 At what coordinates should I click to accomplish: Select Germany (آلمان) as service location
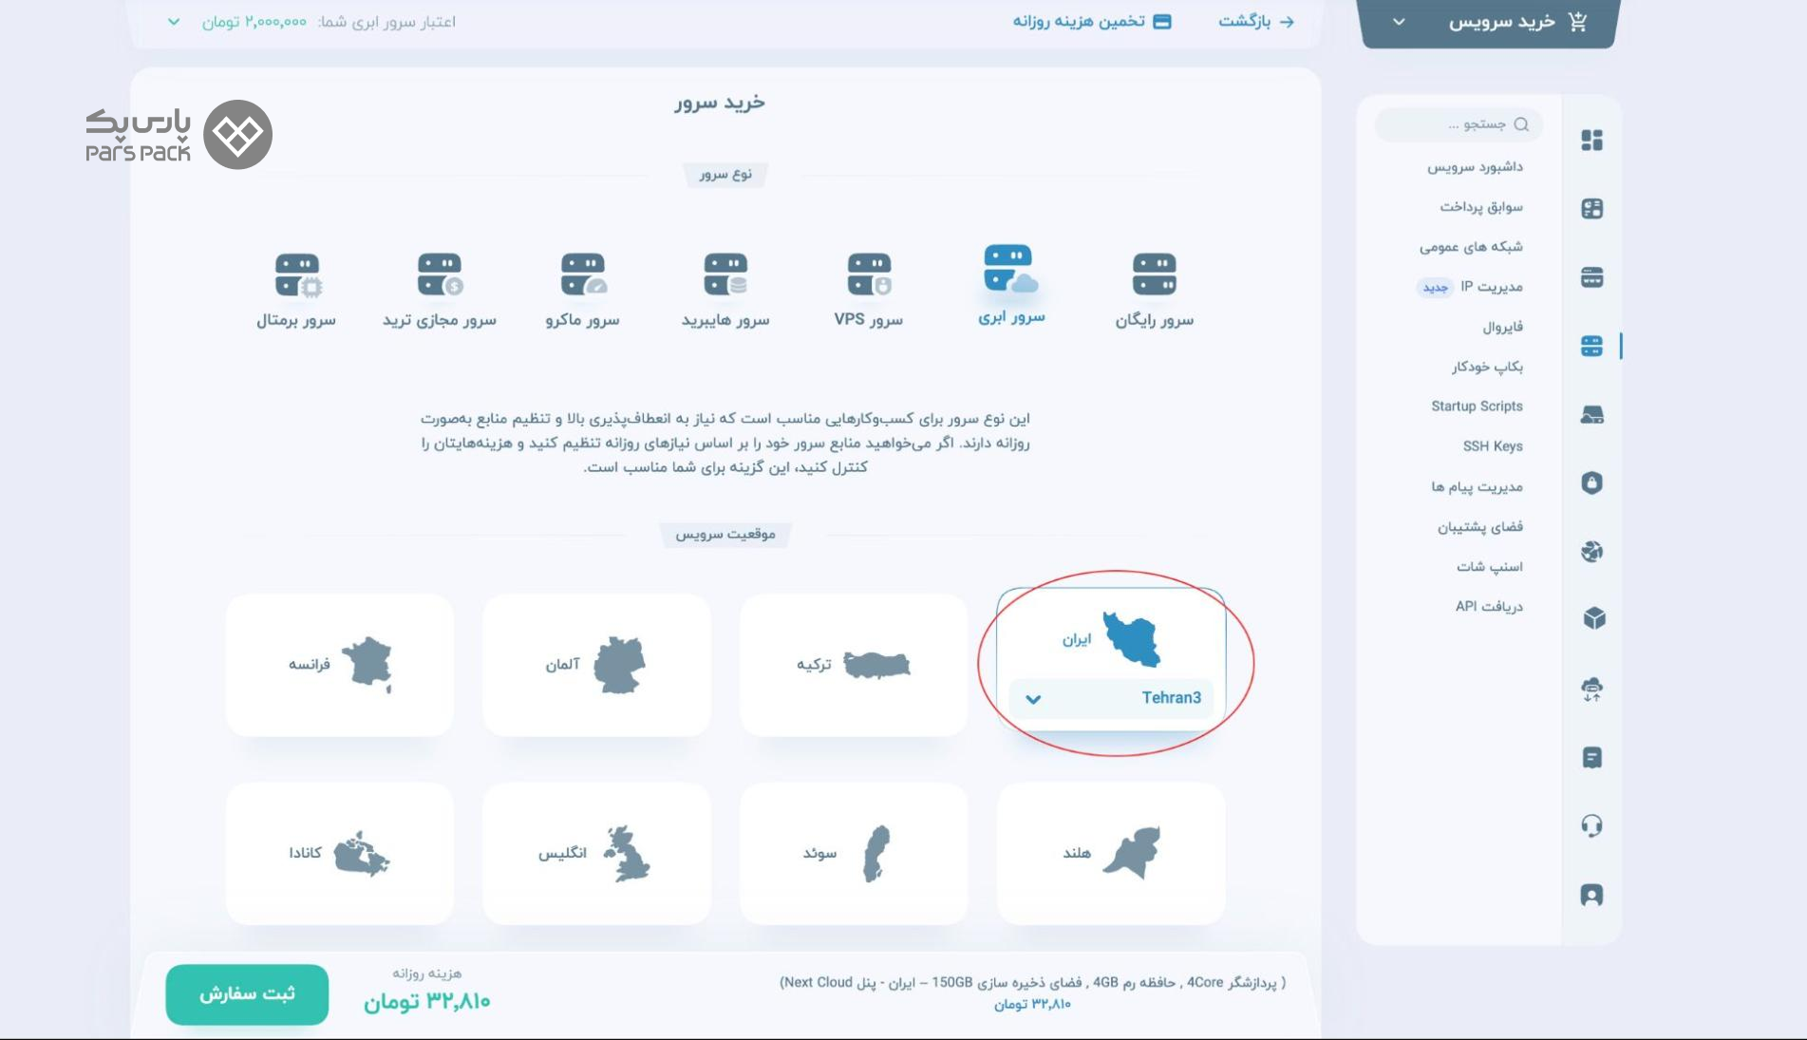tap(596, 665)
